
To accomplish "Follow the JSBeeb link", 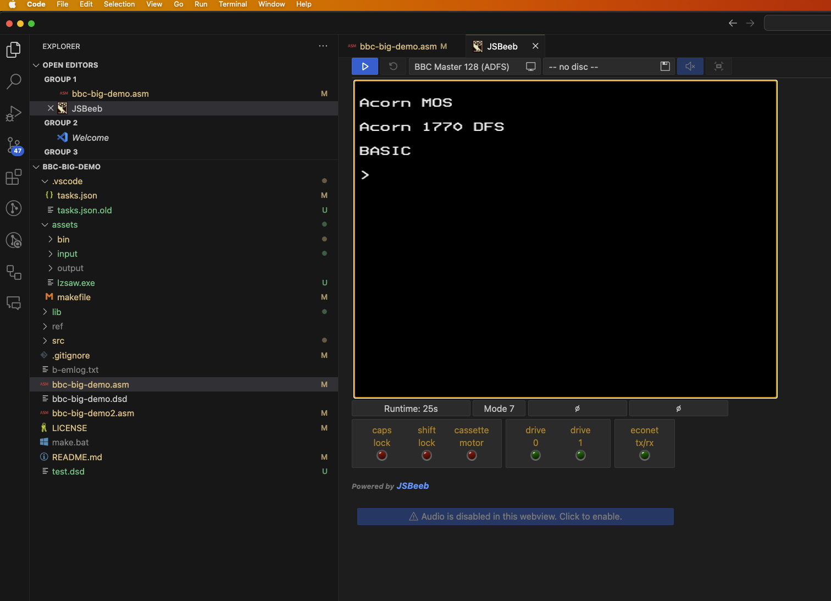I will (x=412, y=486).
